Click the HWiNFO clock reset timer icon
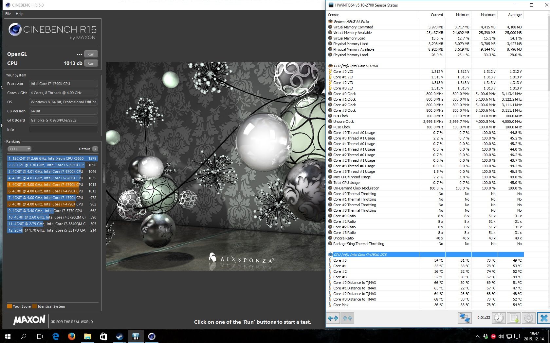This screenshot has height=343, width=550. (499, 318)
